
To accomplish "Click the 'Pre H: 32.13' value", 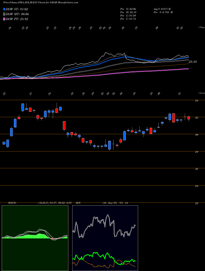I will coord(128,12).
